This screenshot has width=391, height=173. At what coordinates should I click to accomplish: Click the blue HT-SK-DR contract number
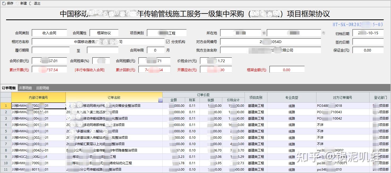coord(358,24)
